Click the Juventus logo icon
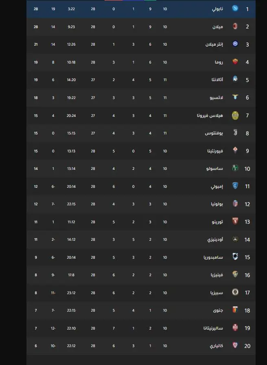 click(x=235, y=133)
